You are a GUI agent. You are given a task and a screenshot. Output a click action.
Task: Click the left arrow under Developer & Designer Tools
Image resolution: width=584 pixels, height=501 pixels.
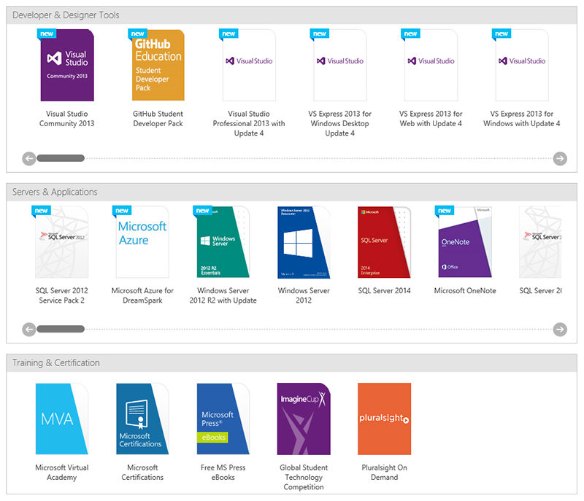(x=29, y=158)
